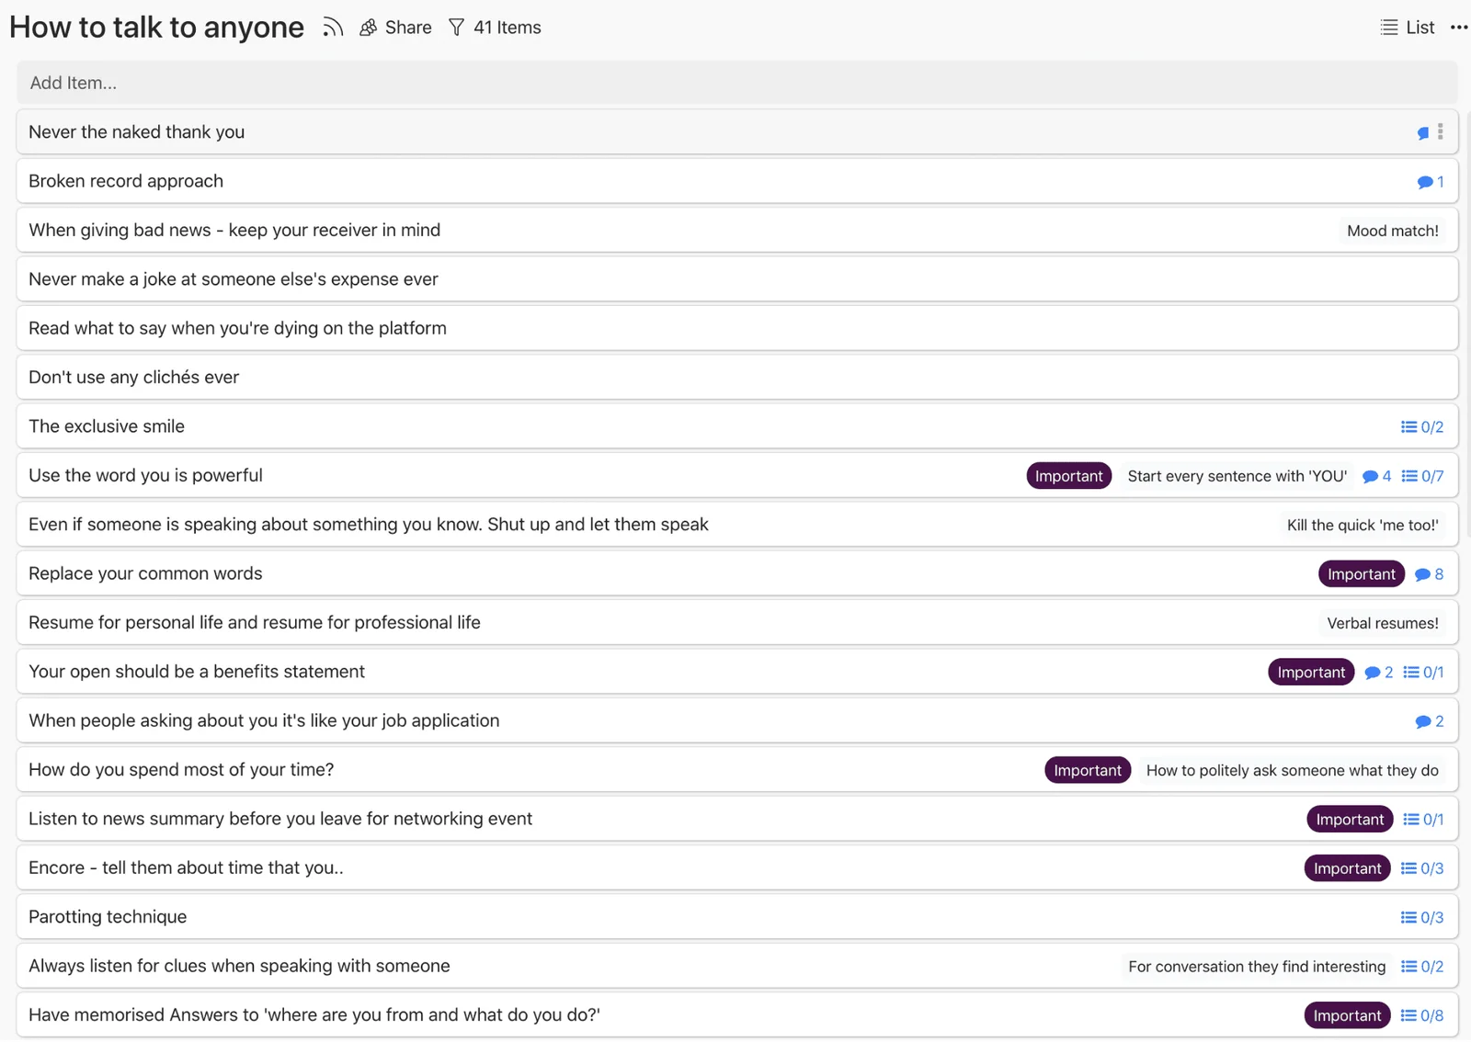View 2 comments on When people asking about you
This screenshot has width=1471, height=1042.
(1430, 721)
